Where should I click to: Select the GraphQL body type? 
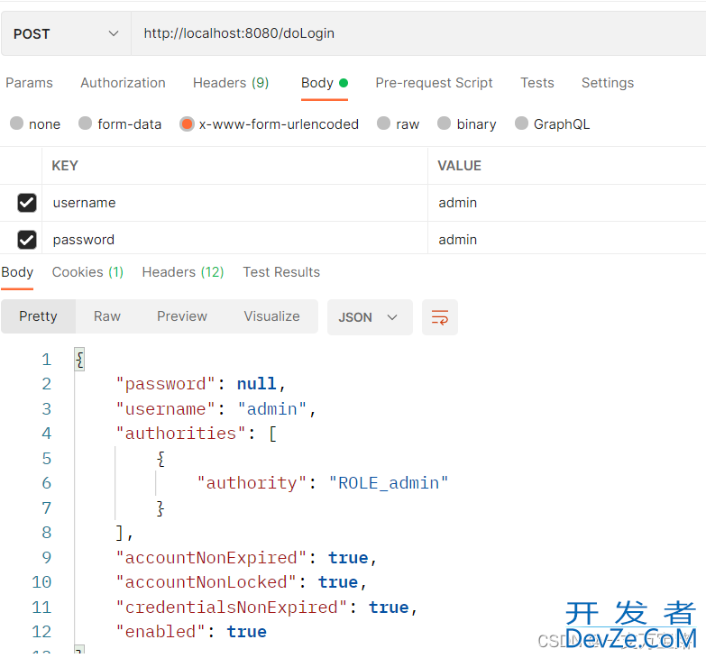tap(521, 123)
